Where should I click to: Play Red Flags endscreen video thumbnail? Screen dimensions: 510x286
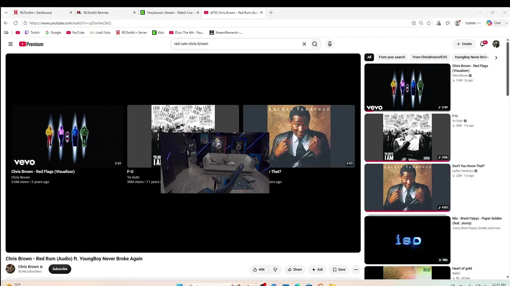click(67, 136)
